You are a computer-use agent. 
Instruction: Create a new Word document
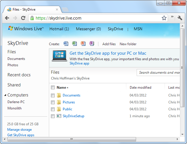66,43
